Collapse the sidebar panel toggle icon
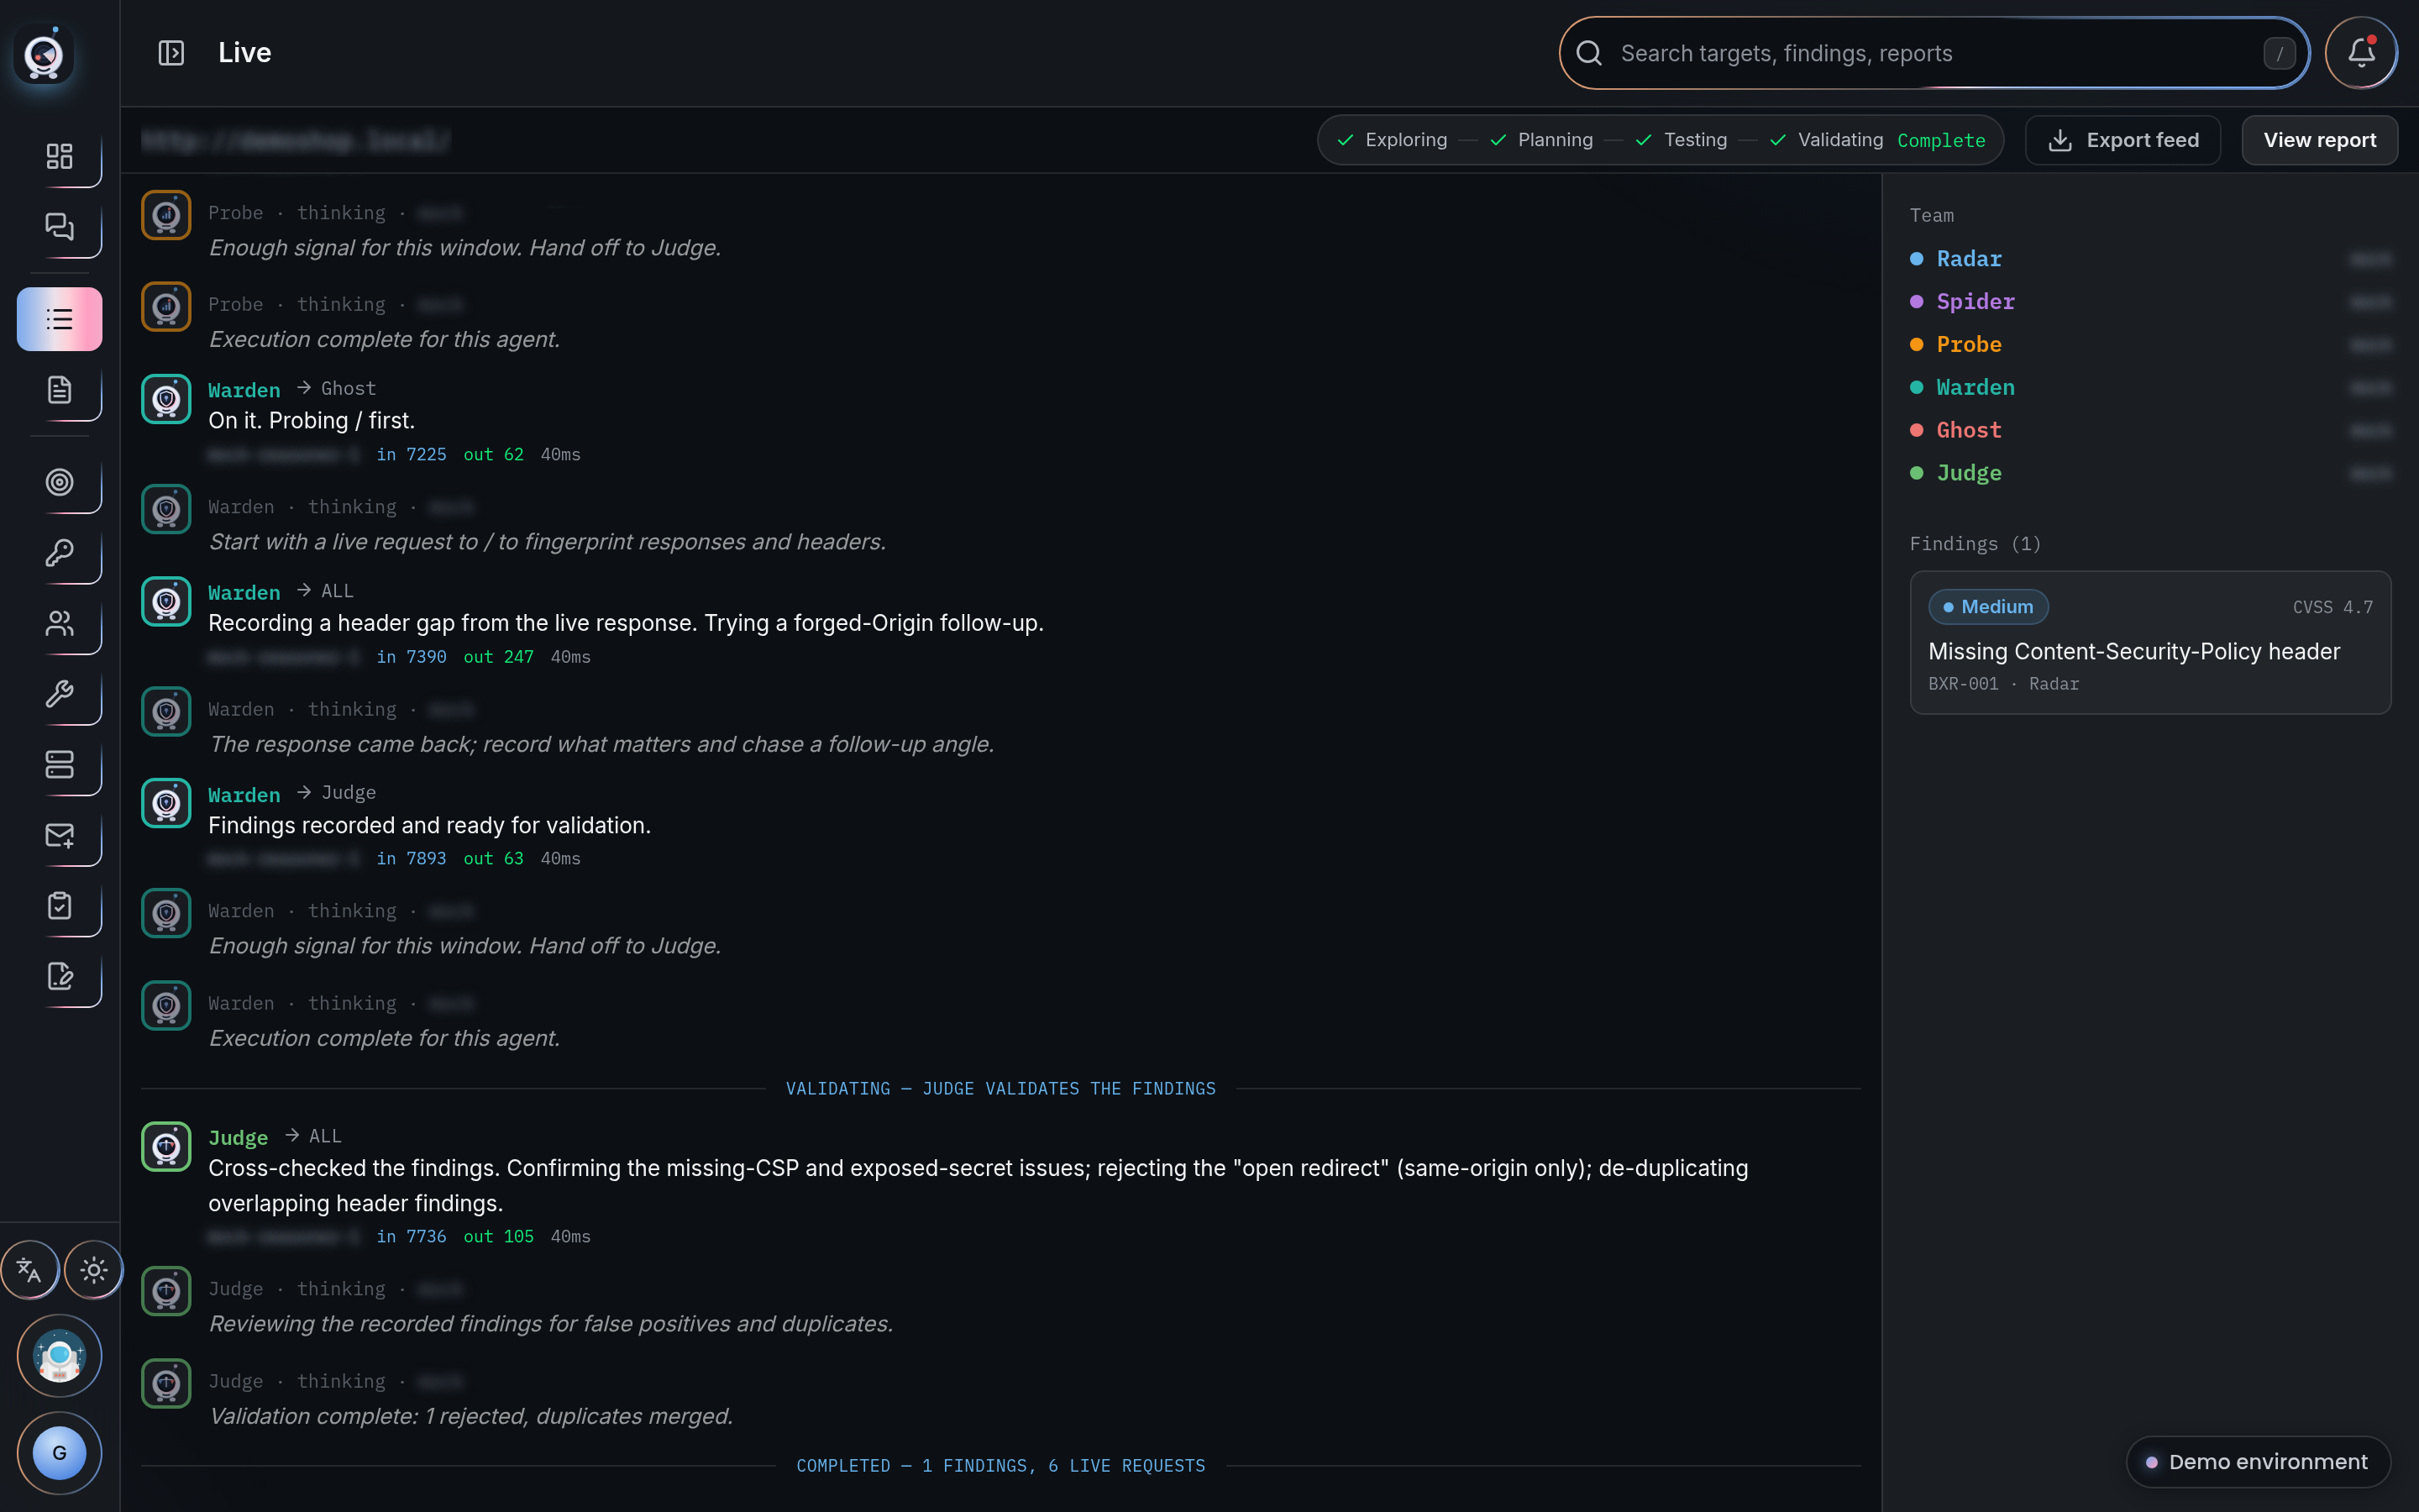This screenshot has height=1512, width=2419. point(171,53)
